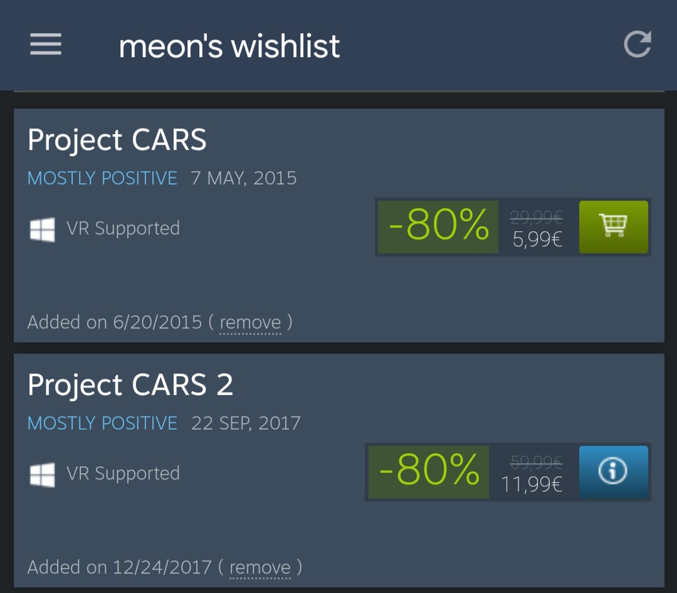Click VR Supported label for Project CARS 2
Viewport: 677px width, 593px height.
(123, 473)
